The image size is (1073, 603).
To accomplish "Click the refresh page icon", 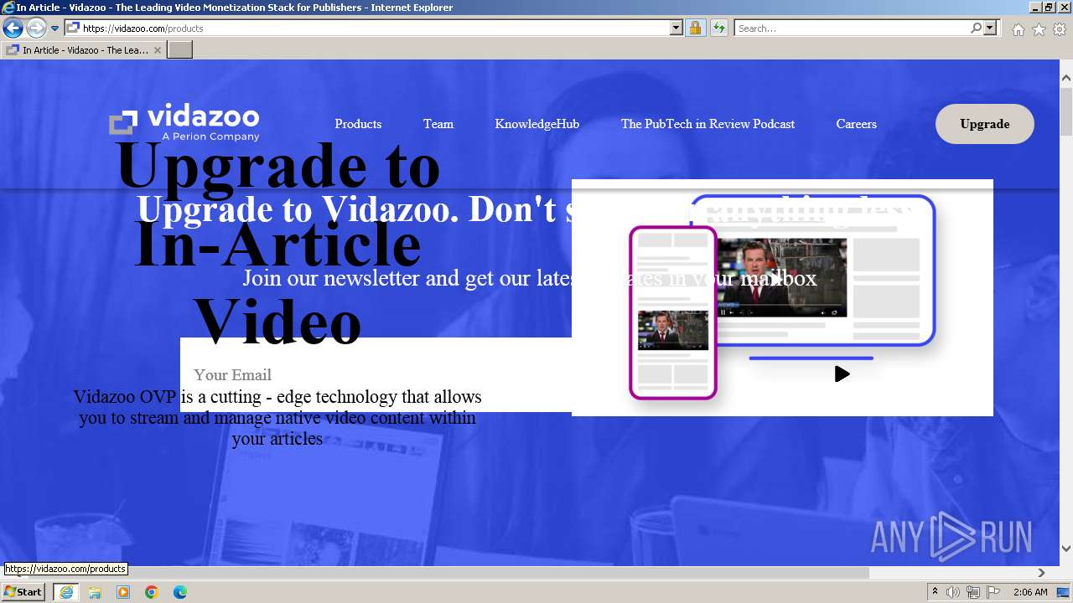I will (x=718, y=28).
